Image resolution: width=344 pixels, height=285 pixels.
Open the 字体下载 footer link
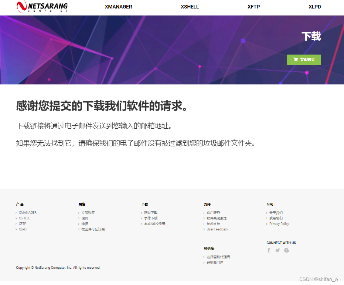click(151, 218)
